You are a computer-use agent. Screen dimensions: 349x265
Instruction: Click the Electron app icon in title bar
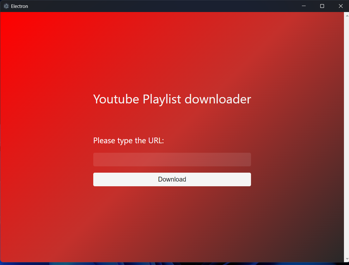6,6
